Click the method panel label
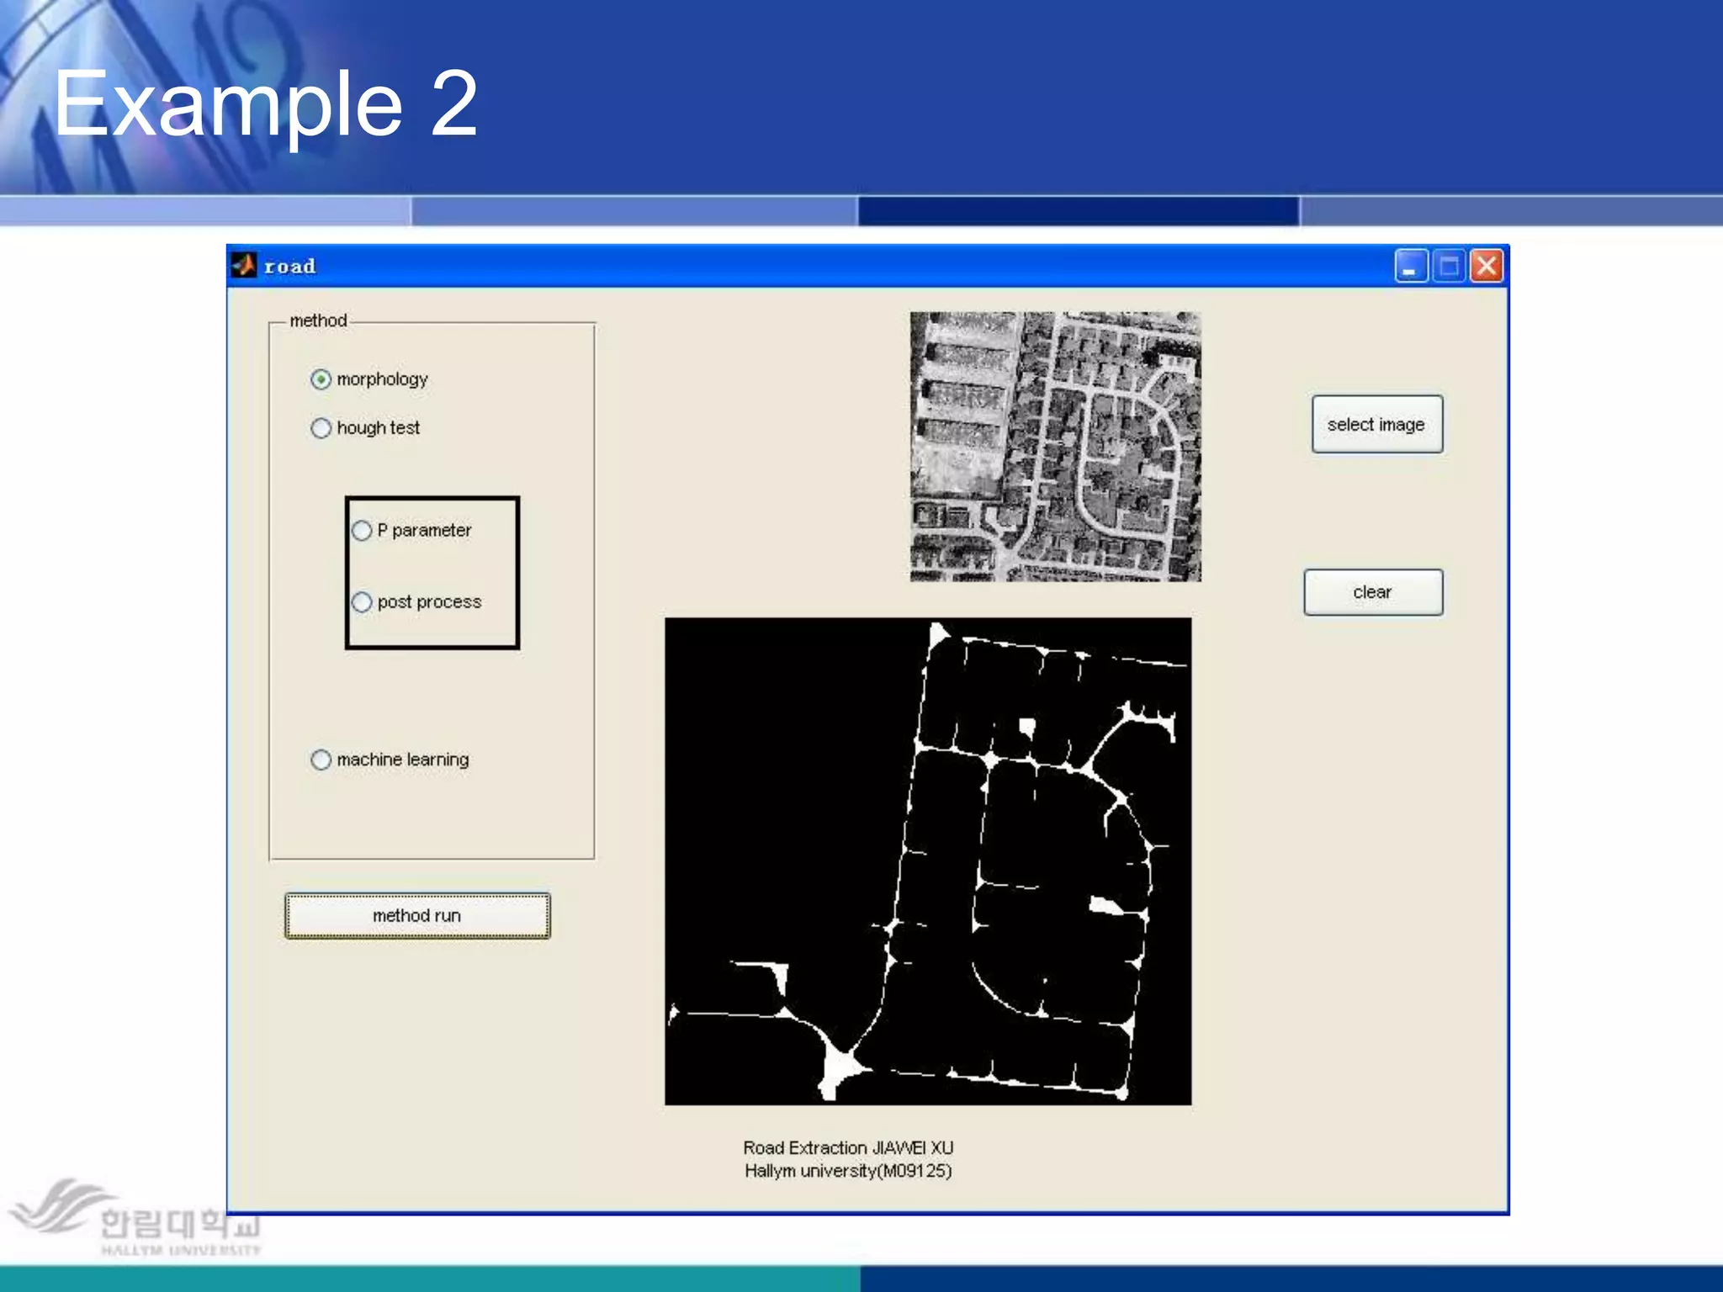Screen dimensions: 1723x1292 (318, 320)
